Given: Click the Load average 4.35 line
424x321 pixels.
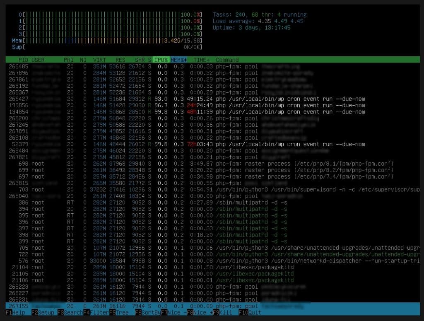Looking at the screenshot, I should [258, 21].
